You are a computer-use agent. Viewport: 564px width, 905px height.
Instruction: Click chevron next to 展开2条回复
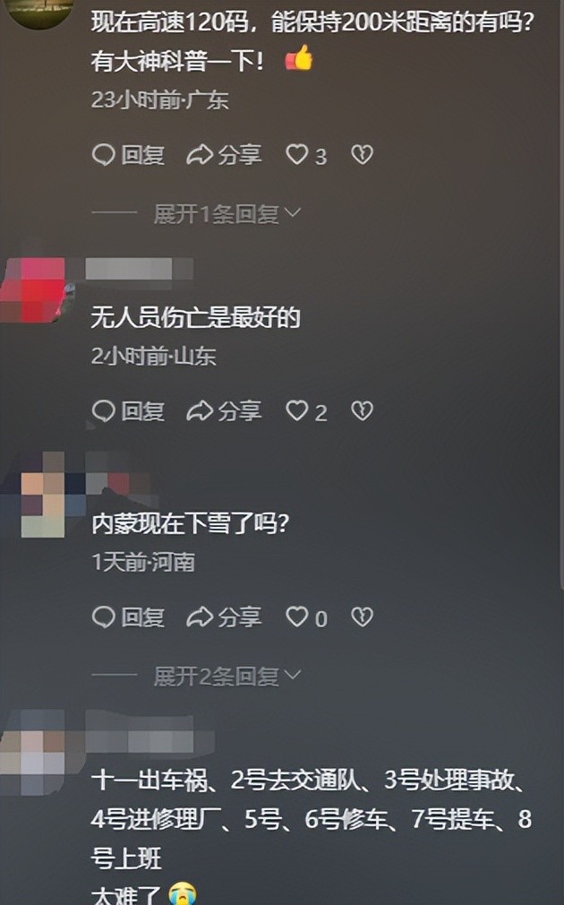293,675
